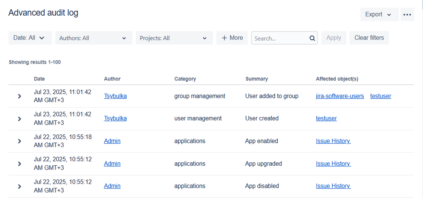The width and height of the screenshot is (423, 198).
Task: Click Admin author link in App upgraded row
Action: 112,163
